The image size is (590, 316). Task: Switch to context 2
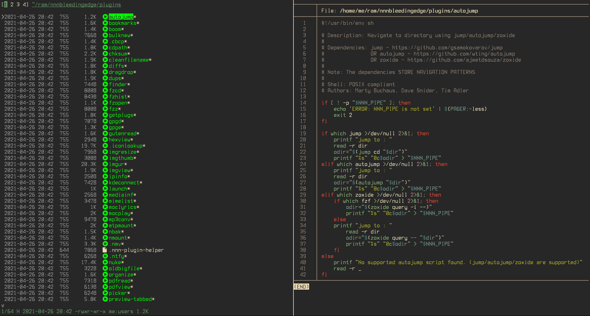pyautogui.click(x=12, y=4)
